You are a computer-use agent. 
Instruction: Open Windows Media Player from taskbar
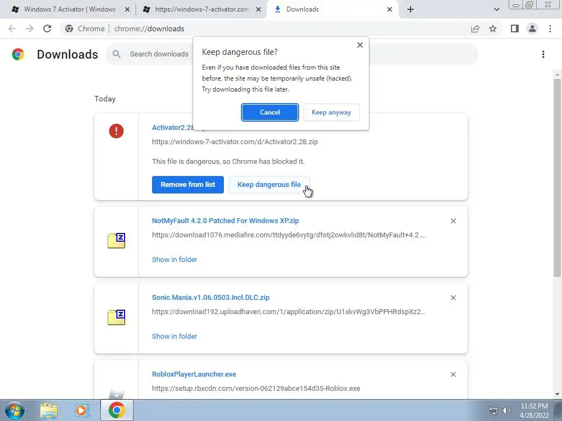tap(82, 410)
